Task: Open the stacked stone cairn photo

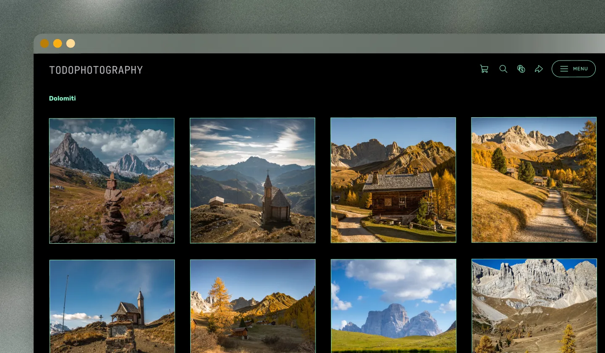Action: pos(112,181)
